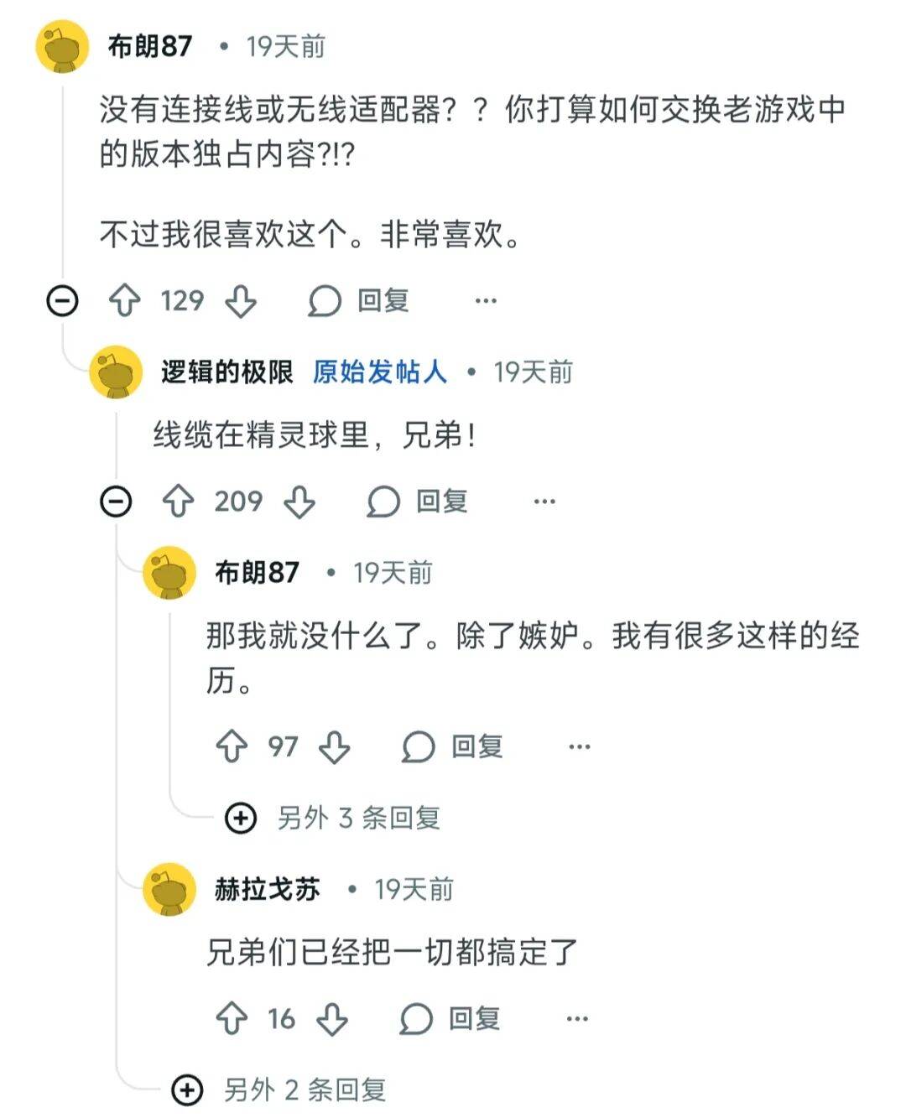Downvote the comment with 97 votes
The image size is (906, 1118).
click(334, 746)
